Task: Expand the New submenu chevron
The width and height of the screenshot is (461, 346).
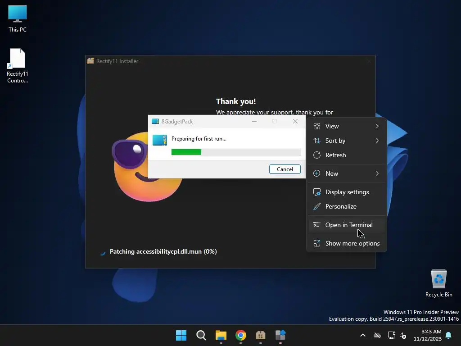Action: pyautogui.click(x=377, y=173)
